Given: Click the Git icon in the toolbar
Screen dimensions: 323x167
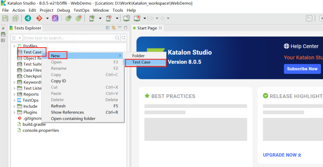Looking at the screenshot, I should 39,18.
